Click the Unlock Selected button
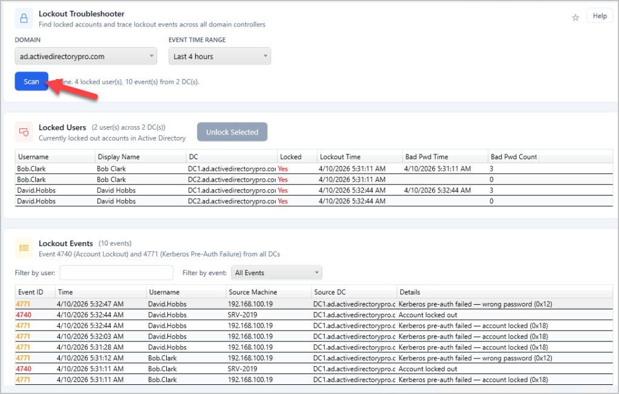This screenshot has height=394, width=619. click(x=232, y=132)
